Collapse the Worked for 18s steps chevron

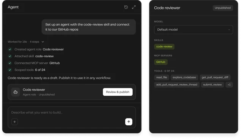(43, 42)
